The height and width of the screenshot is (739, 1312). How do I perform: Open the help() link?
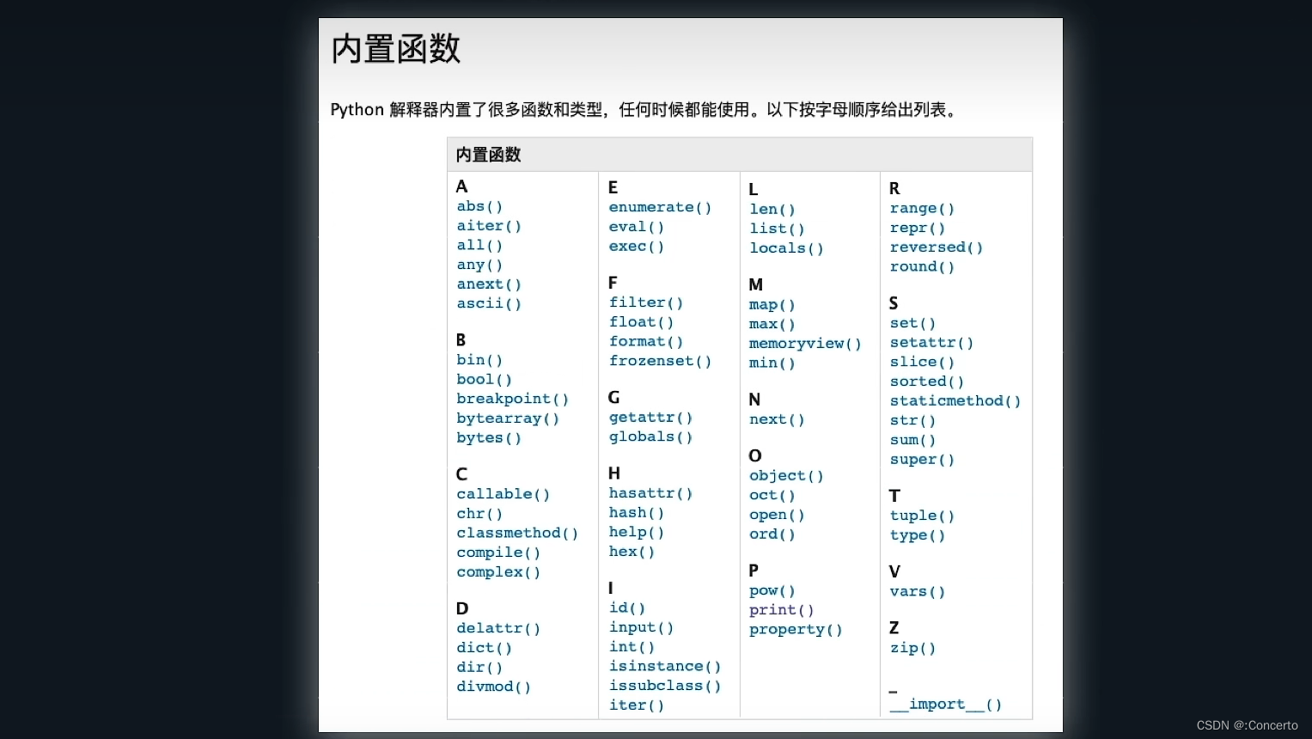pyautogui.click(x=637, y=532)
